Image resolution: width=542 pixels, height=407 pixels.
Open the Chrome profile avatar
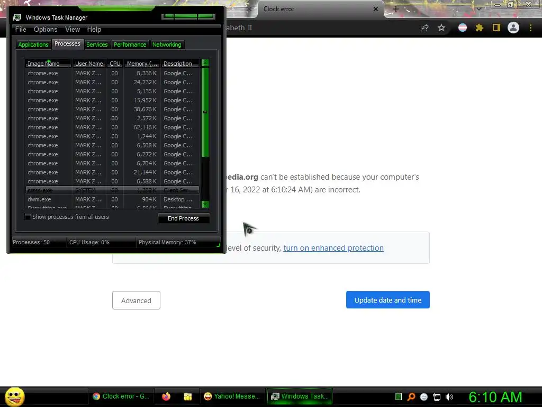point(513,28)
